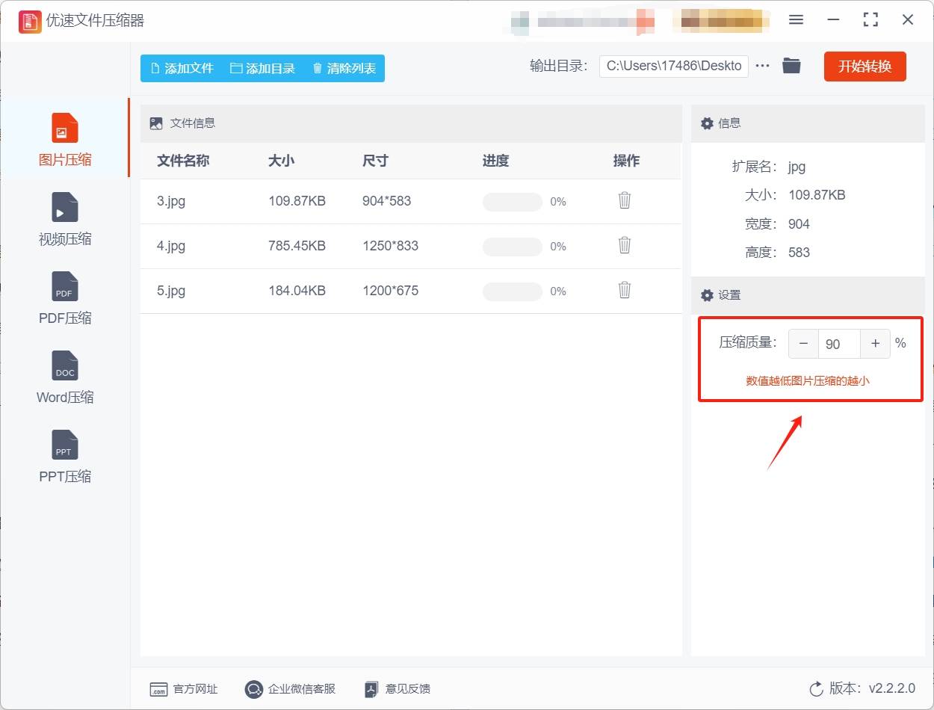Viewport: 934px width, 710px height.
Task: Increase compression quality with the + button
Action: tap(875, 344)
